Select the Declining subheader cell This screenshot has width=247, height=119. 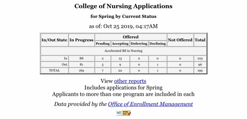157,43
